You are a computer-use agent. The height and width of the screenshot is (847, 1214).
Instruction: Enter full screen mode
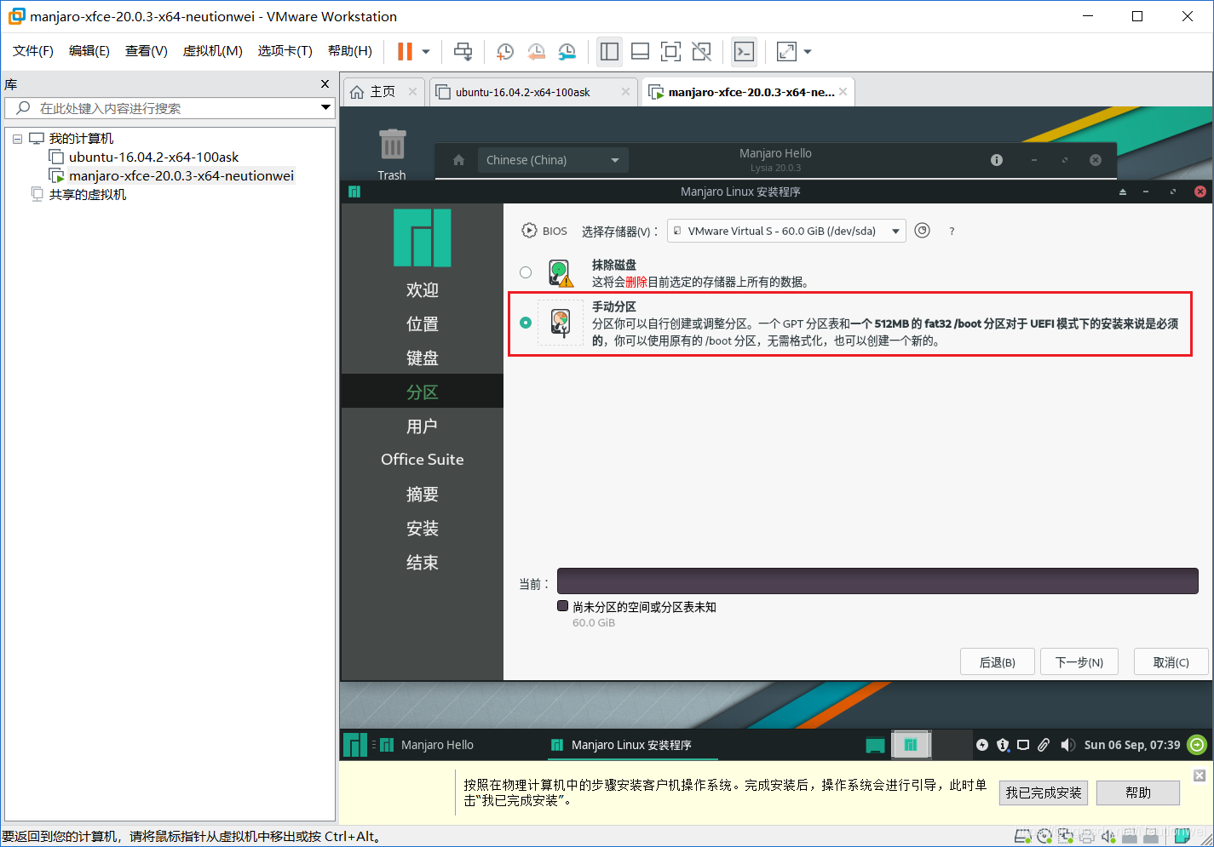670,52
